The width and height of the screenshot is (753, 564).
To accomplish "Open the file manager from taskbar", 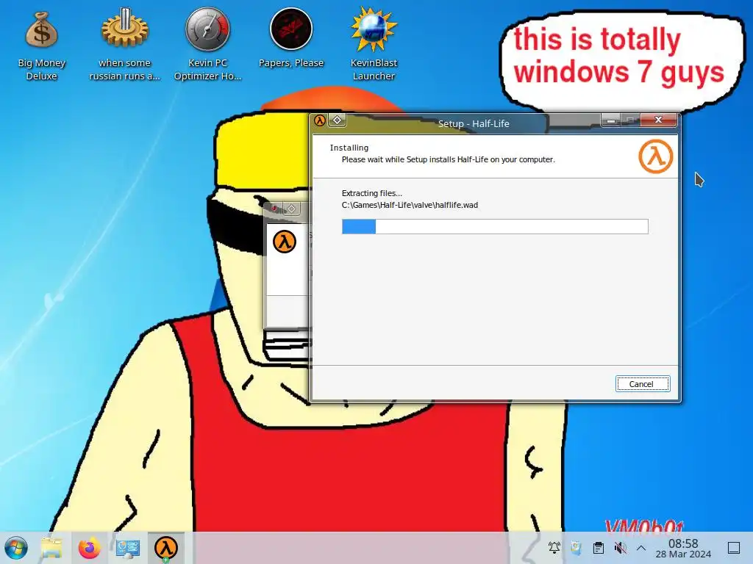I will coord(52,548).
